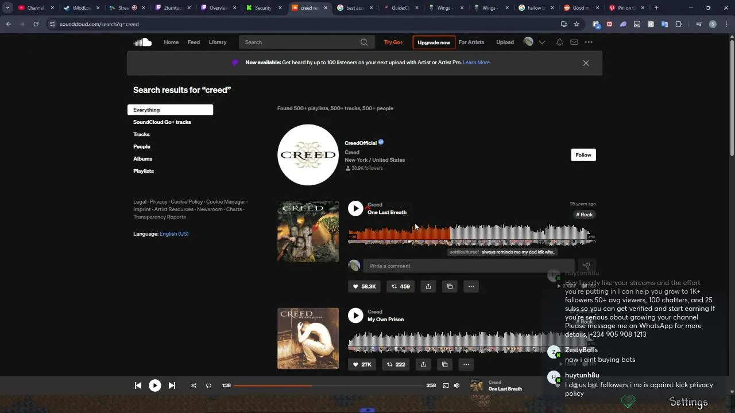Skip to next track in player
Image resolution: width=735 pixels, height=413 pixels.
point(172,385)
